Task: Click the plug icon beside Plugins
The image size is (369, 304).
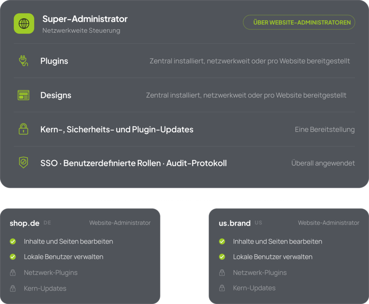Action: coord(23,61)
